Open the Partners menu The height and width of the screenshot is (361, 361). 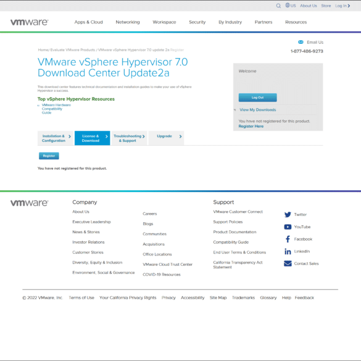[x=263, y=22]
